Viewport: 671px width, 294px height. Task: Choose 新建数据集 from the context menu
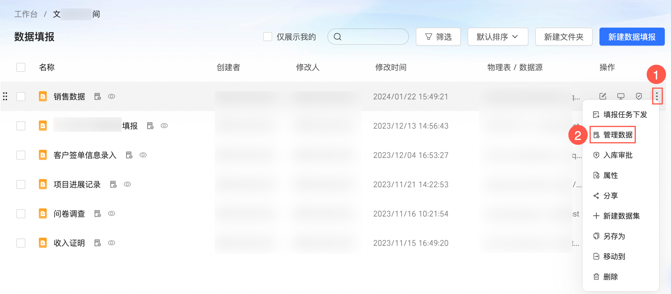(x=621, y=216)
